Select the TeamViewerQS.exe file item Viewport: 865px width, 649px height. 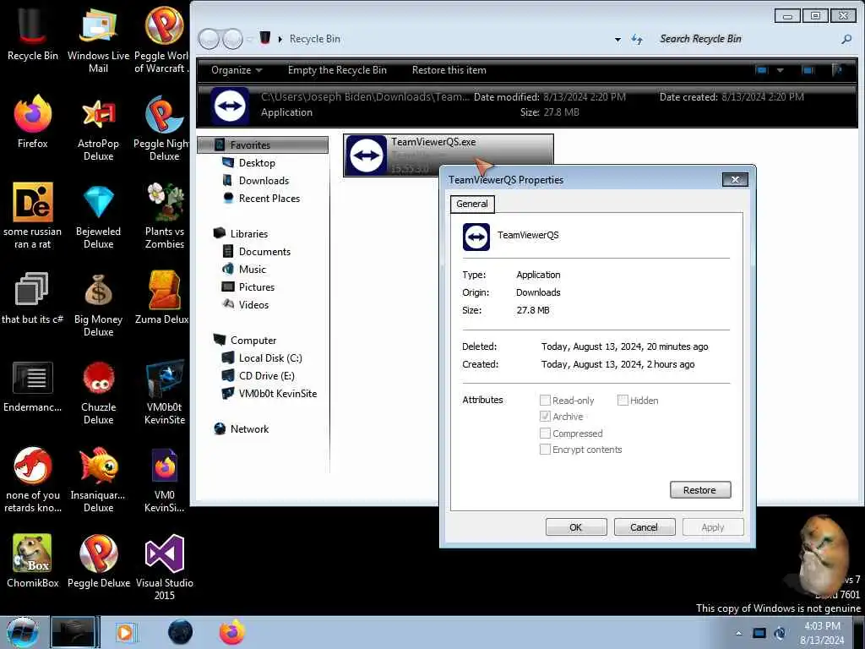click(x=449, y=155)
